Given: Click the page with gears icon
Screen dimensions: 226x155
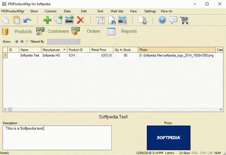Looking at the screenshot, I should pos(142,20).
